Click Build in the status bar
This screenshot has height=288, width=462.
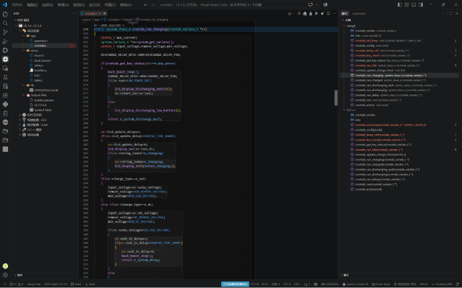(x=76, y=284)
